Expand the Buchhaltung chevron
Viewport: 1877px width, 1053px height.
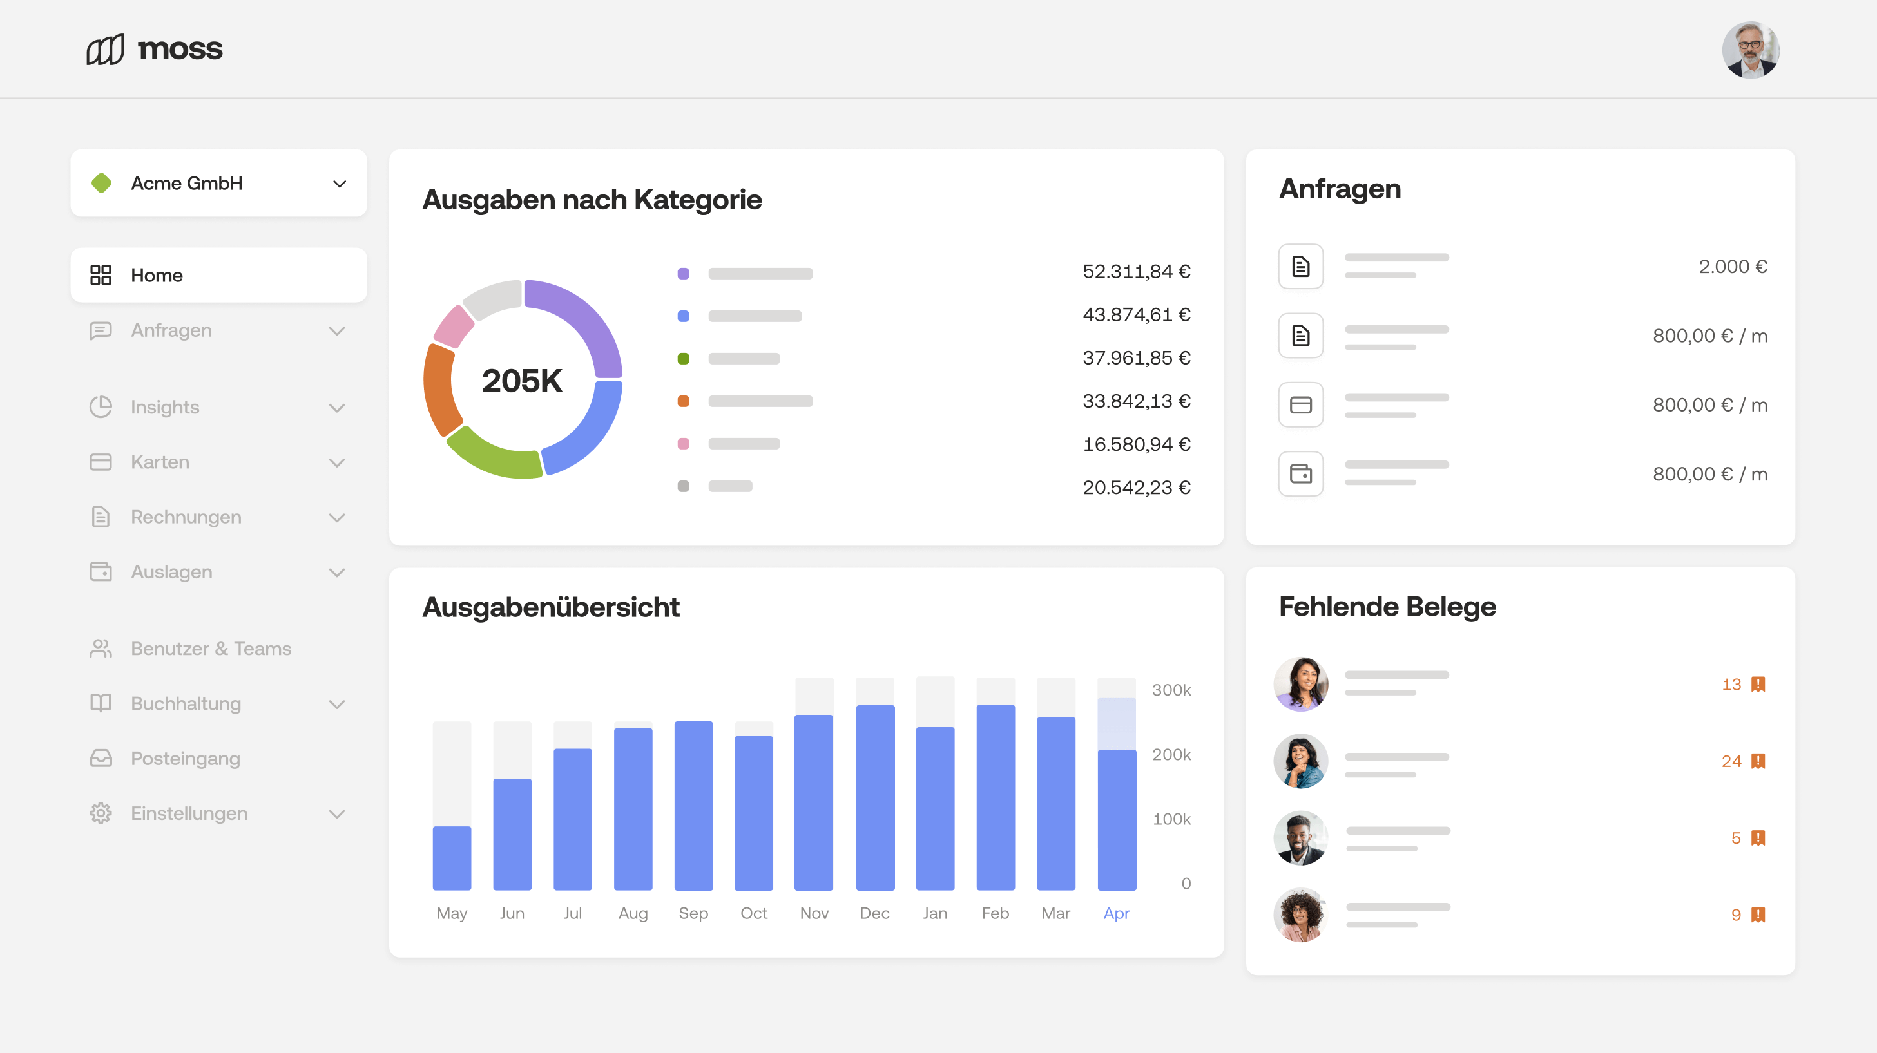(336, 703)
